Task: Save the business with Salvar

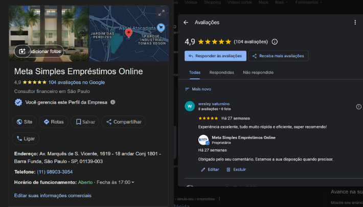Action: pos(85,122)
